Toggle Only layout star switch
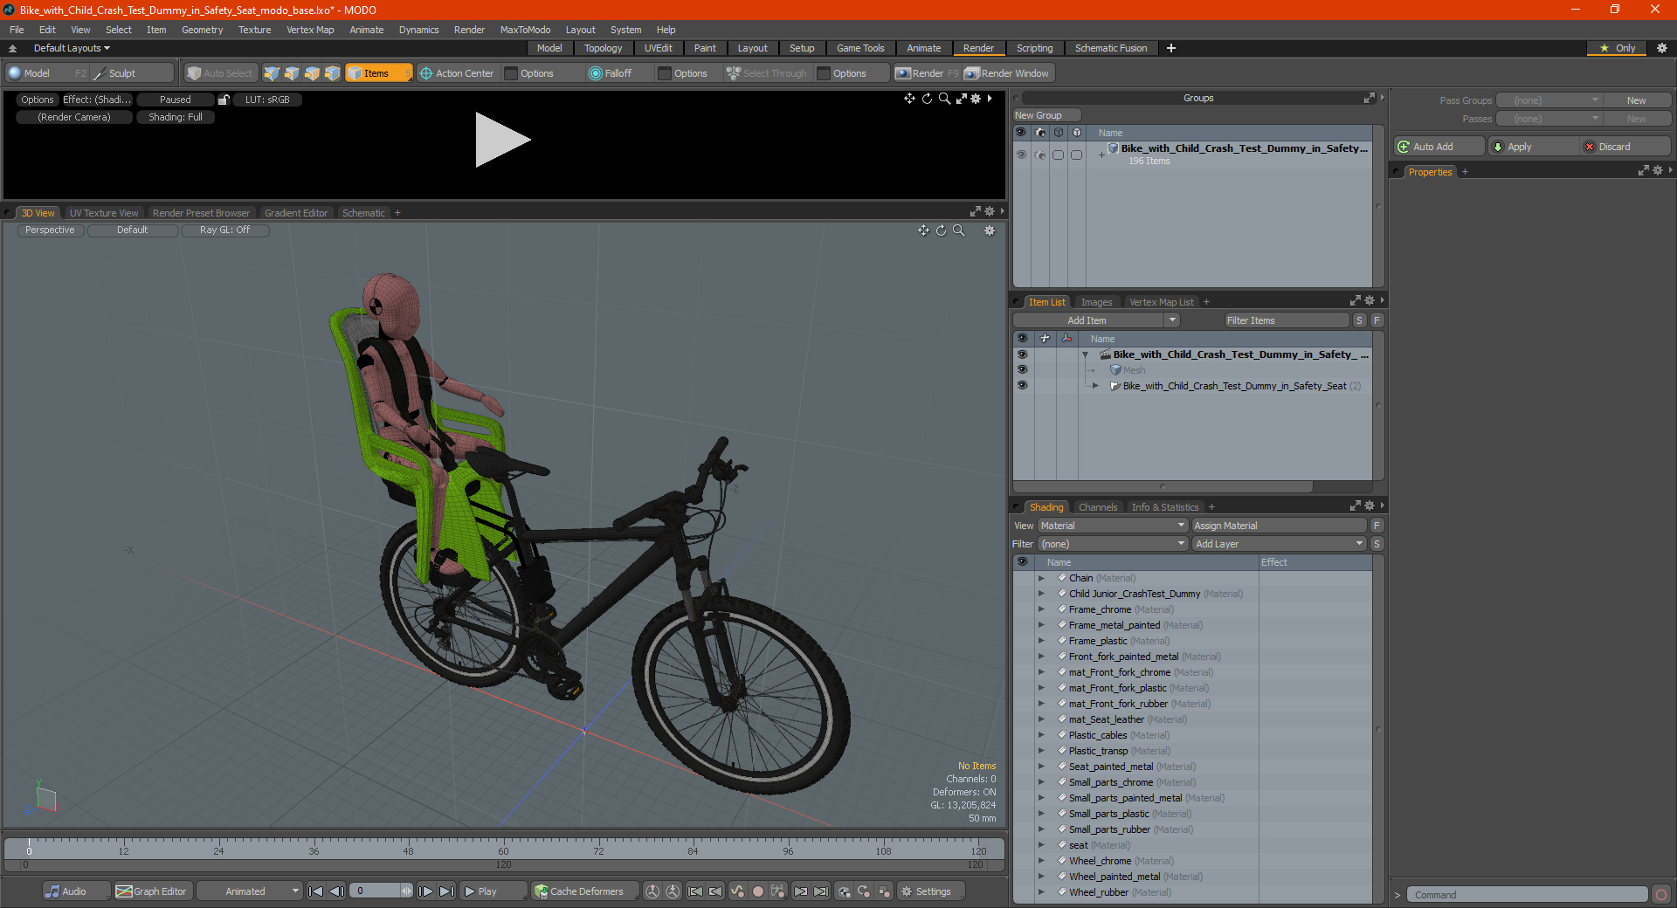The image size is (1677, 908). coord(1618,48)
